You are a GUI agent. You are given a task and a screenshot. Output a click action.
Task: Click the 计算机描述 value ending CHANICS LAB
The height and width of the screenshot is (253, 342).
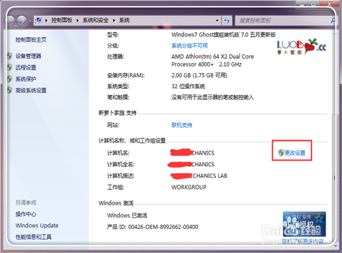[199, 176]
